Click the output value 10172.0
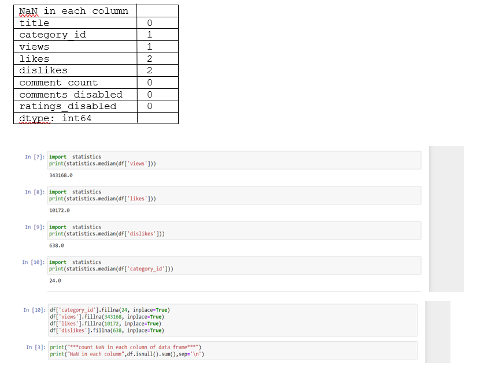 tap(59, 210)
